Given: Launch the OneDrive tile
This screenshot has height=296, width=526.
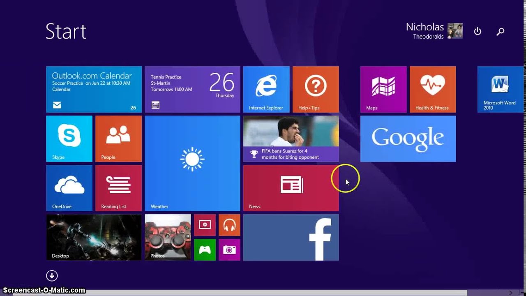Looking at the screenshot, I should click(x=69, y=188).
